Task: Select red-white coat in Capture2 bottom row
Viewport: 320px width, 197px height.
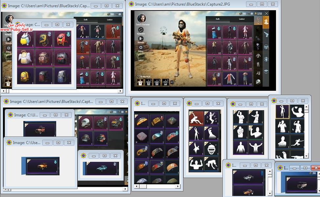Action: 230,79
